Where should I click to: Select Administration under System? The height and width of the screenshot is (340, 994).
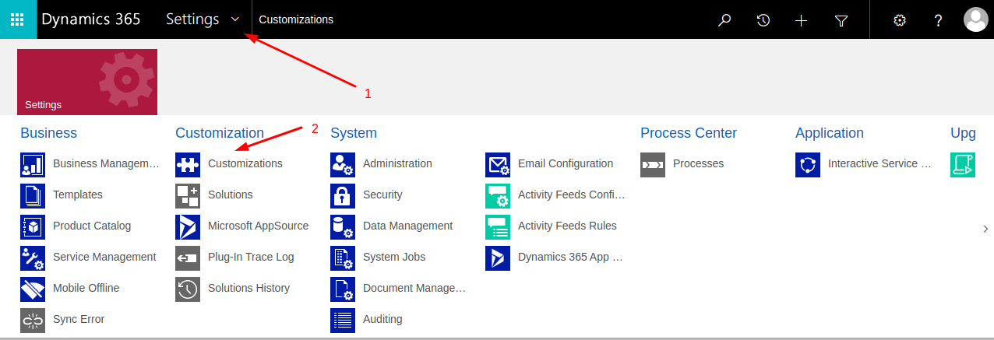pyautogui.click(x=397, y=163)
